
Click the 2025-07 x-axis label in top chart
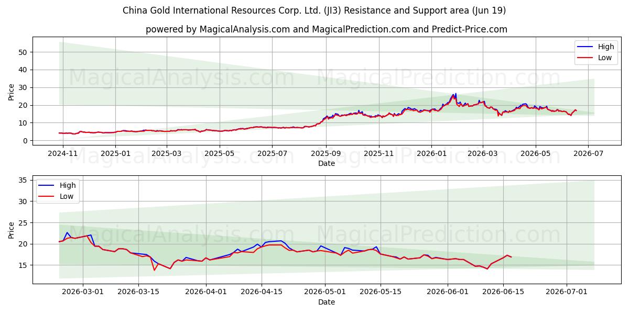tap(272, 154)
